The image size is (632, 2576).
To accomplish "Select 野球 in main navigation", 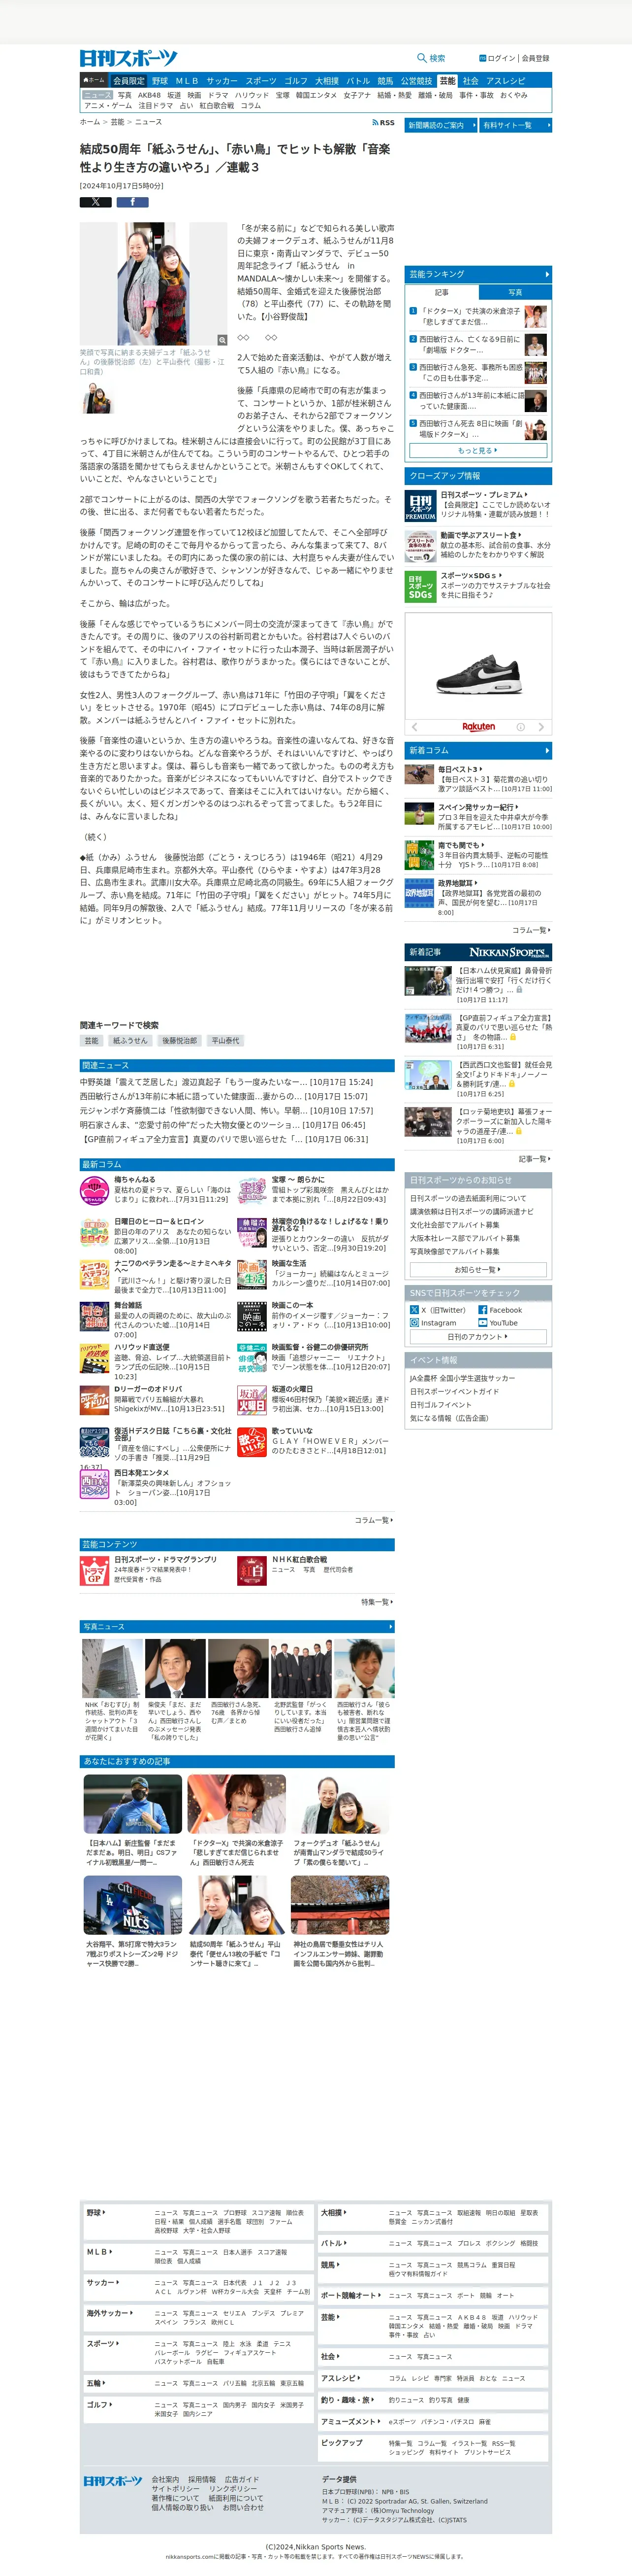I will tap(160, 81).
